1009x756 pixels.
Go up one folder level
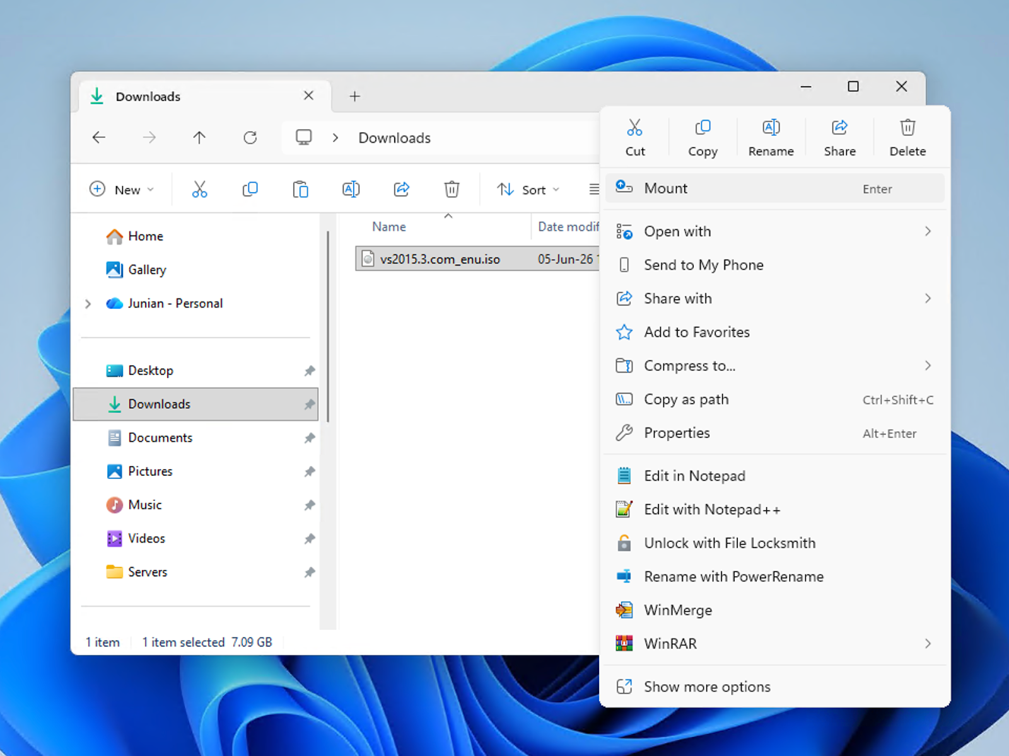[199, 137]
